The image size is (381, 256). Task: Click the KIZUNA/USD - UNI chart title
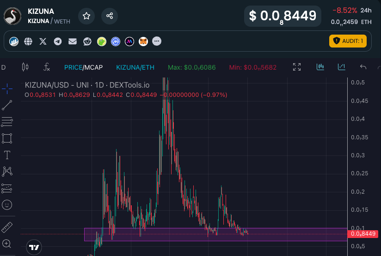tap(87, 85)
